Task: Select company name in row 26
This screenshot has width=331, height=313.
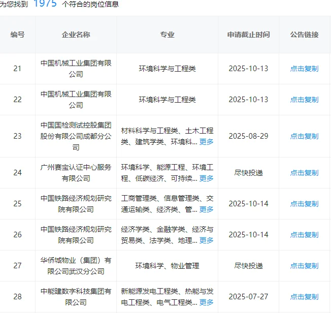Action: (76, 235)
